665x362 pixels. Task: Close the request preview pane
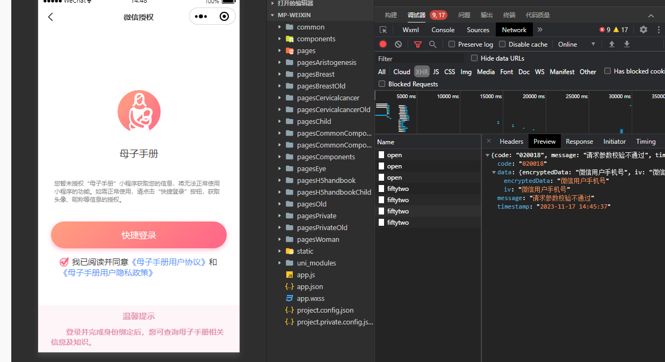(489, 141)
